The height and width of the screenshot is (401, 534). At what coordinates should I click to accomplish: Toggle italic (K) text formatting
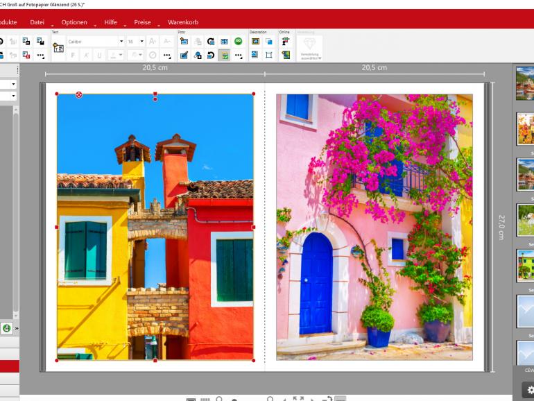(86, 56)
